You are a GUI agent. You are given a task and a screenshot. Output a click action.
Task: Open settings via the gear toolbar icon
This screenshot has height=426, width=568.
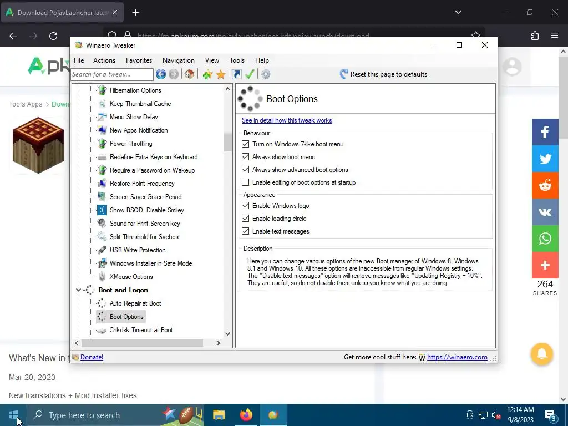coord(266,74)
